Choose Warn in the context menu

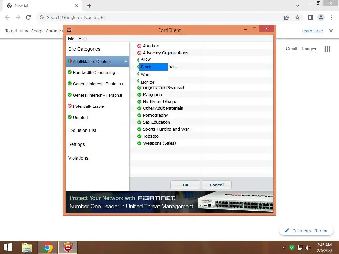pyautogui.click(x=153, y=74)
